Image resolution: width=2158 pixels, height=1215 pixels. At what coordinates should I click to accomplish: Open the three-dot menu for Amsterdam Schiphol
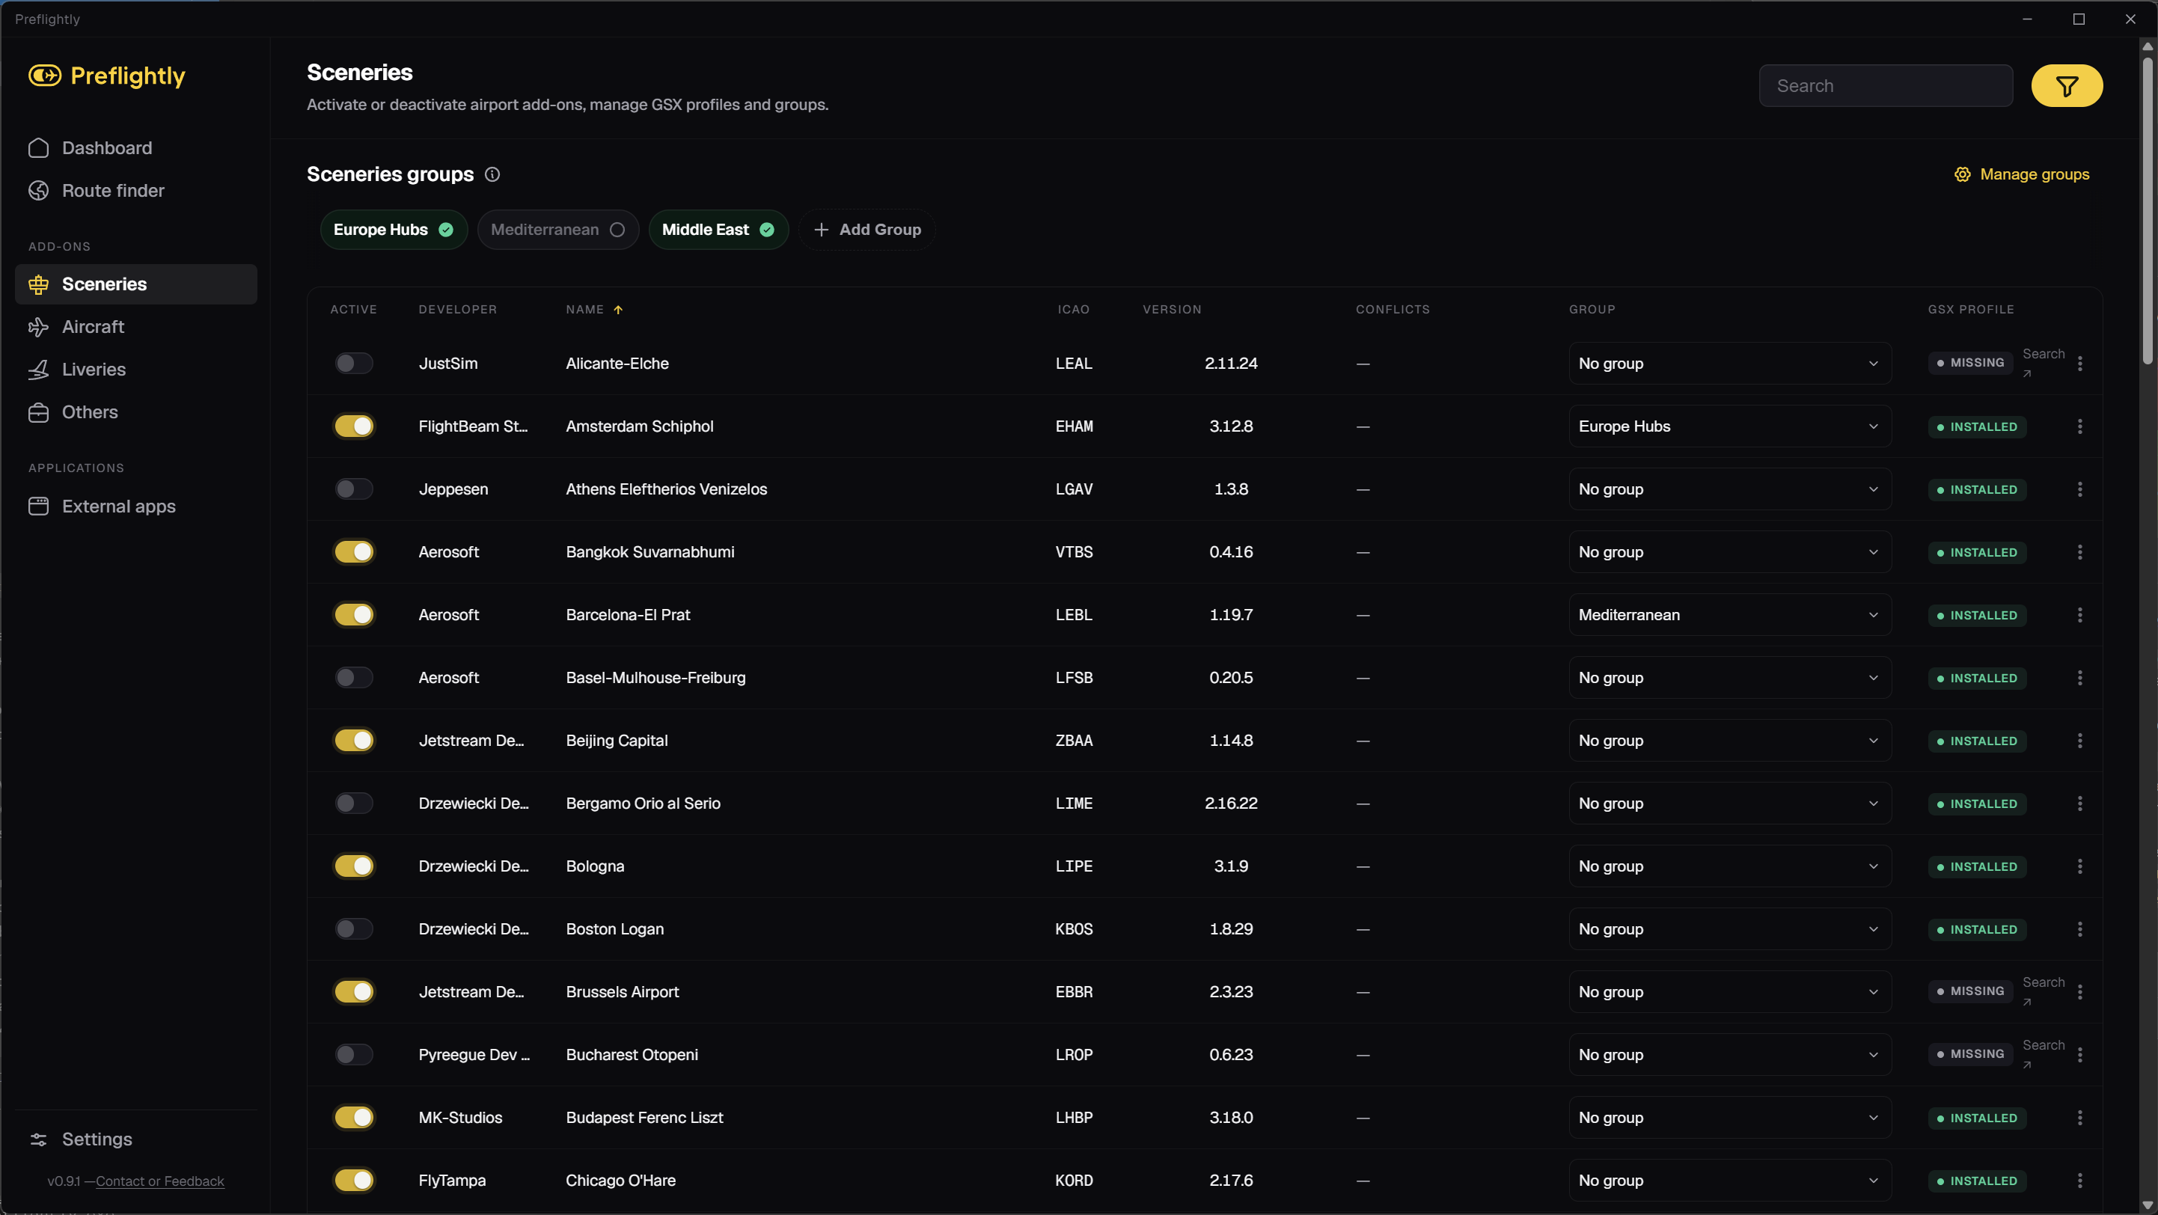tap(2080, 426)
